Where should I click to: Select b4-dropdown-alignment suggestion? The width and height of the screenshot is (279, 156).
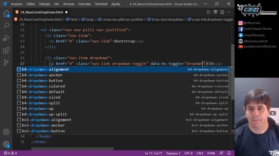(x=122, y=69)
